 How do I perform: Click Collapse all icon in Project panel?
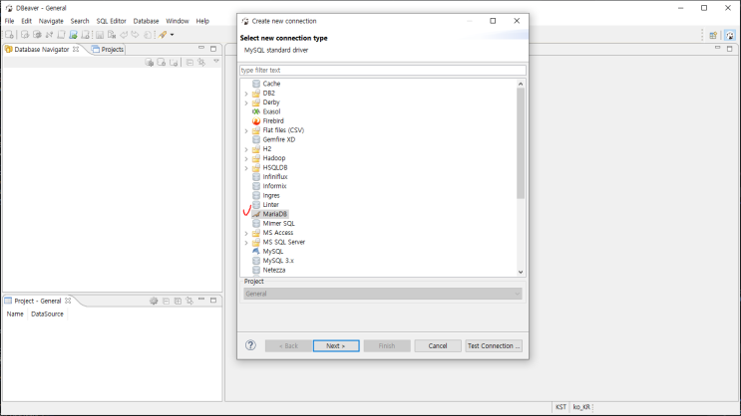166,301
